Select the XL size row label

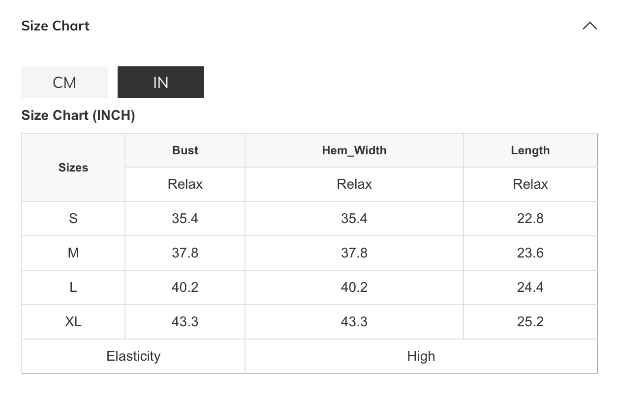73,322
